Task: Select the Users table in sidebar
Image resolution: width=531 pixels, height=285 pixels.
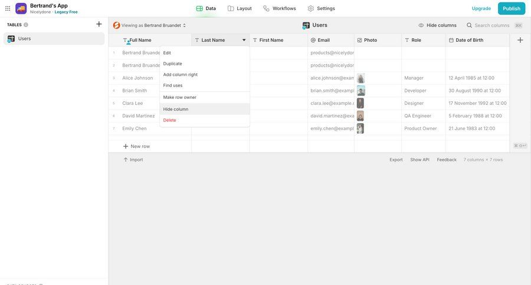Action: point(54,38)
